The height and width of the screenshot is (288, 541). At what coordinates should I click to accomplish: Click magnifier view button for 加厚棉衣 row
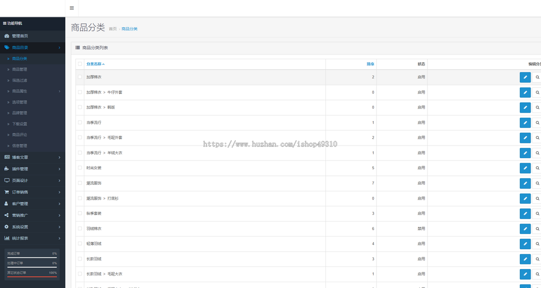pos(537,78)
